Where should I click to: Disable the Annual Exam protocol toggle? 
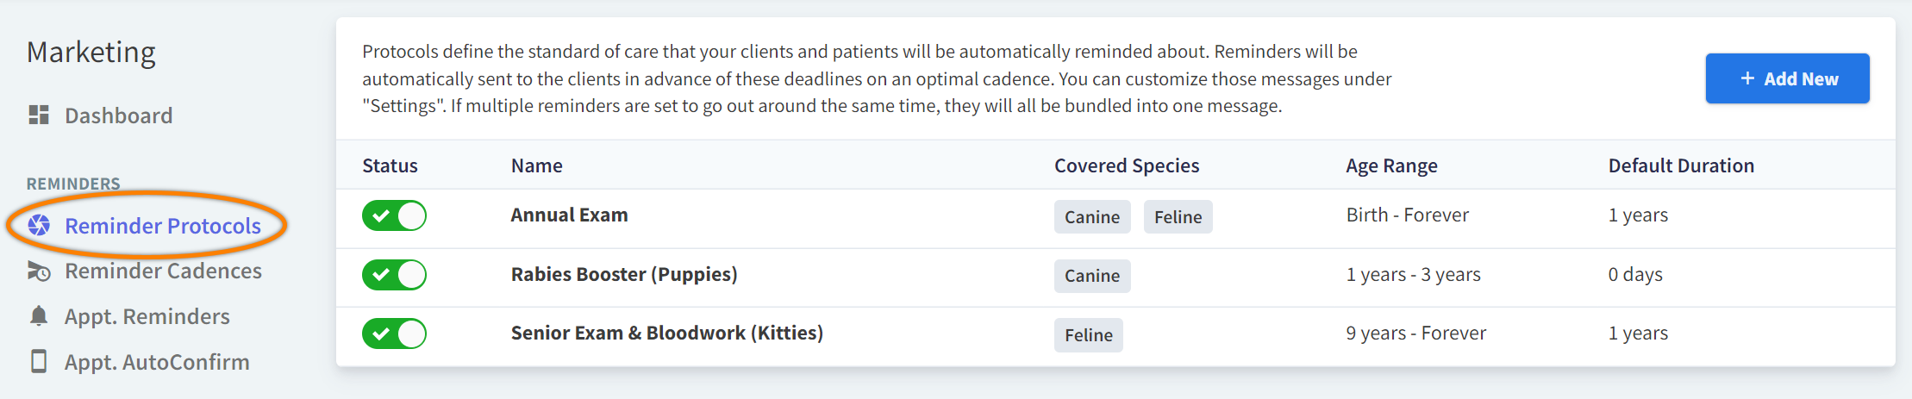click(x=394, y=215)
